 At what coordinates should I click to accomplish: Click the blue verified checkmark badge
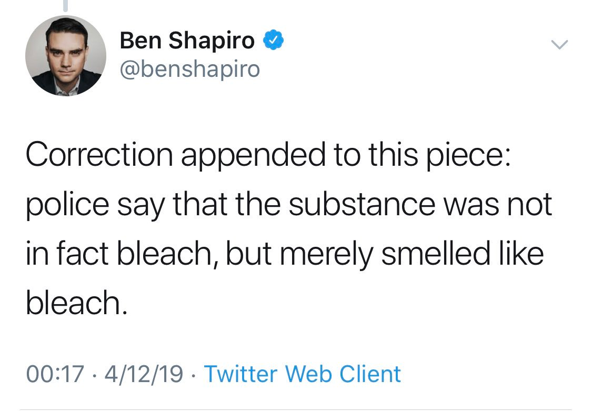click(275, 40)
